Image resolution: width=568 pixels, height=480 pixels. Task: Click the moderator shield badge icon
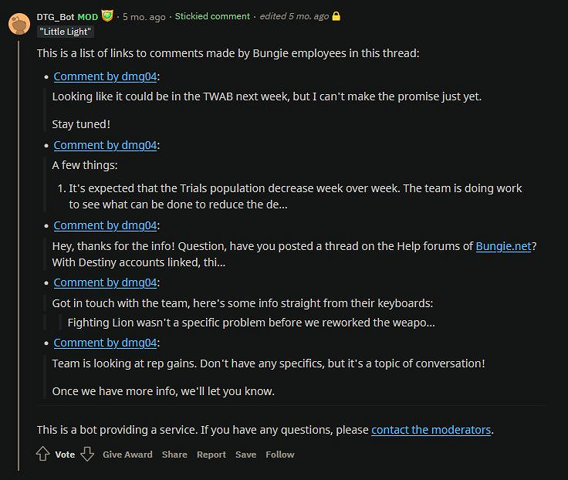pyautogui.click(x=107, y=15)
